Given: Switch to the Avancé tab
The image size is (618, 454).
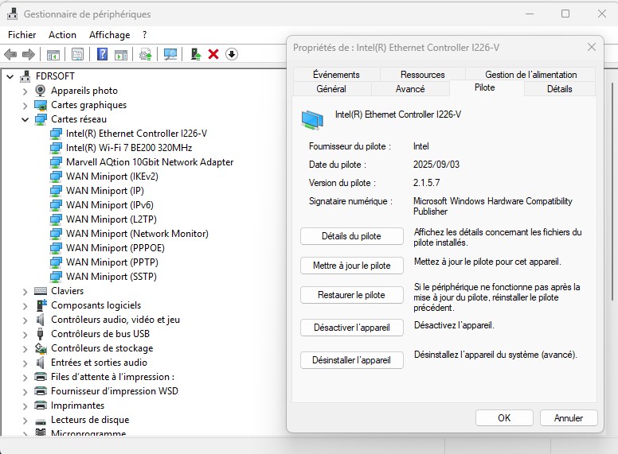Looking at the screenshot, I should 410,89.
